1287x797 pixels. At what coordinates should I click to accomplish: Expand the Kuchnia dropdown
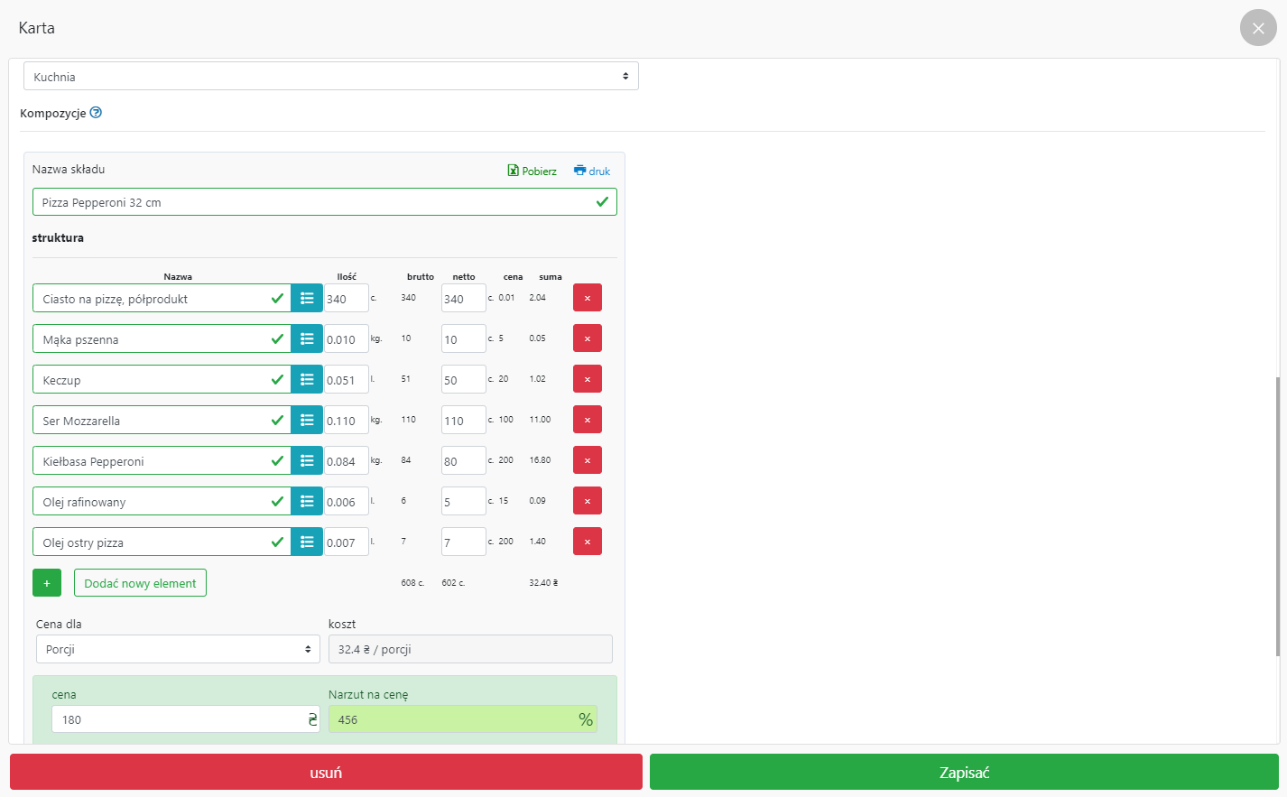point(330,77)
